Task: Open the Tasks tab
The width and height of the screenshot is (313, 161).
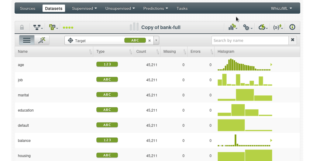Action: pyautogui.click(x=182, y=8)
